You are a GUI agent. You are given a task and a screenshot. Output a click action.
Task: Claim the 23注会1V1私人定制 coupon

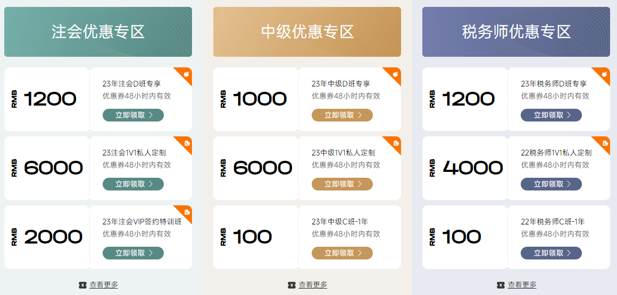133,184
